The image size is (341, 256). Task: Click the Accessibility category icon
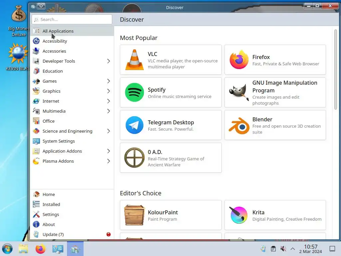36,41
